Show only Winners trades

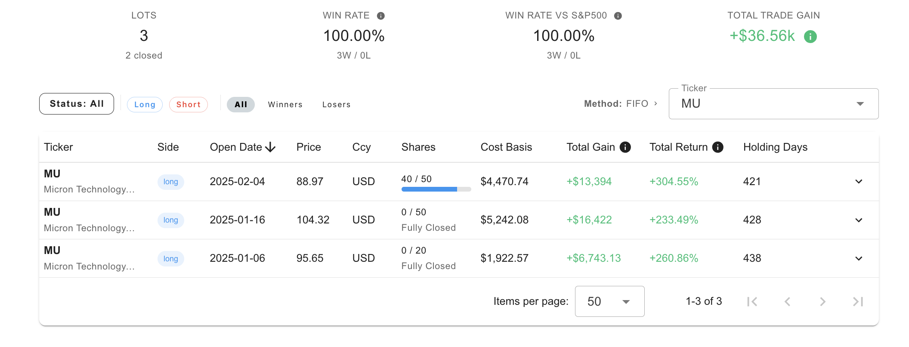tap(285, 105)
